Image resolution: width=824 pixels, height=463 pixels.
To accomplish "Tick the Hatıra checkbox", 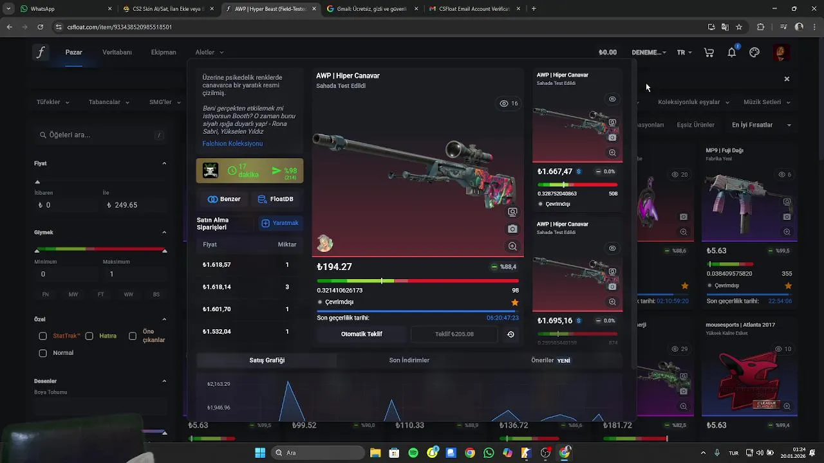I will 89,336.
